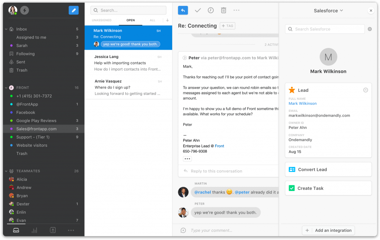Delete the conversation via the trash icon
The image size is (380, 240).
pyautogui.click(x=223, y=10)
